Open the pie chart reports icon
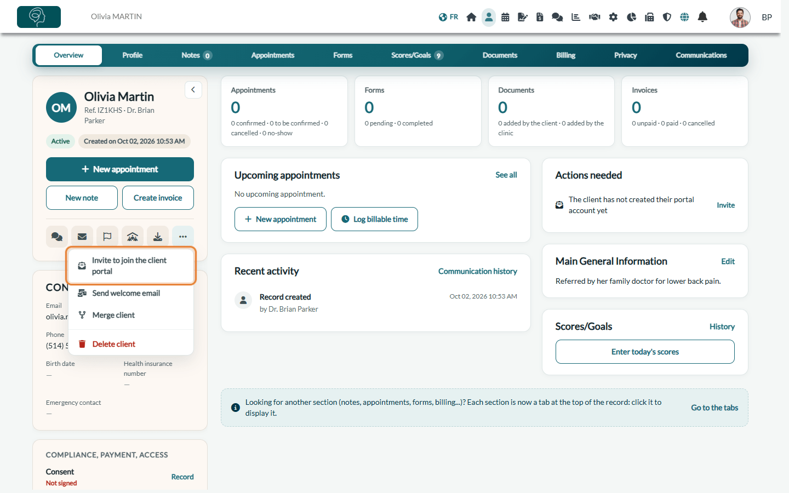This screenshot has height=493, width=789. [631, 17]
